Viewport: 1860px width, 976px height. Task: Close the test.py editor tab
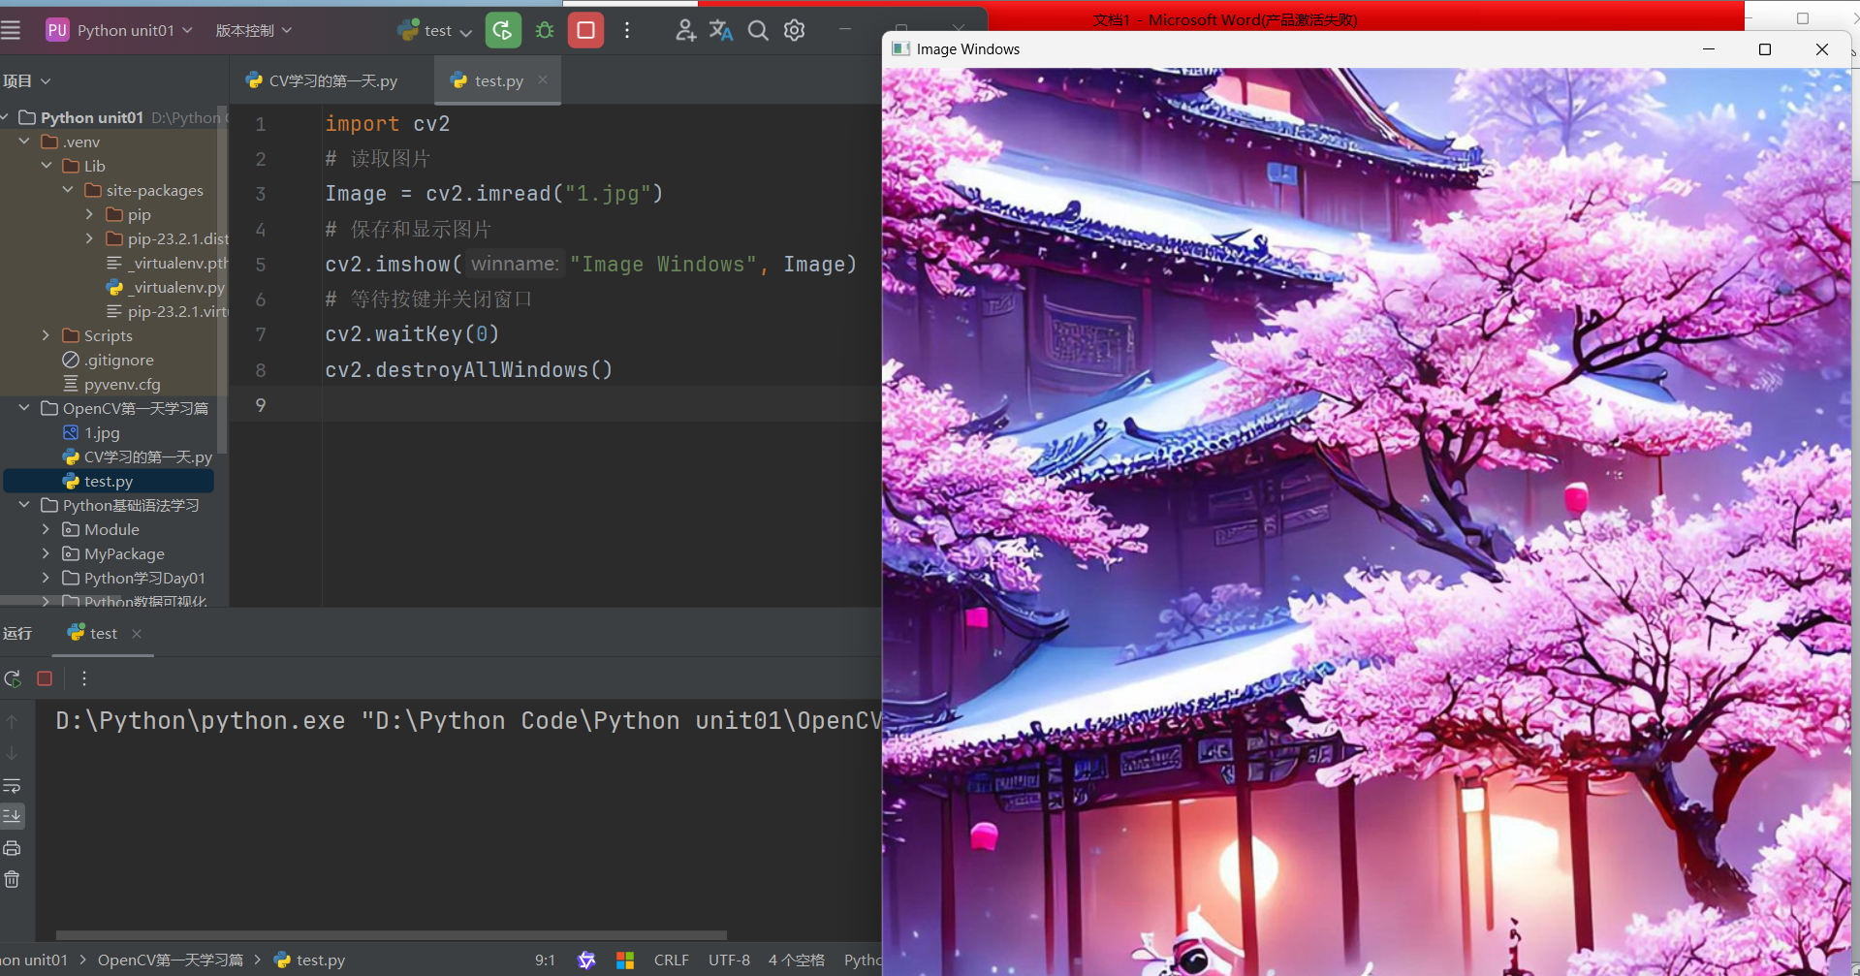coord(543,80)
